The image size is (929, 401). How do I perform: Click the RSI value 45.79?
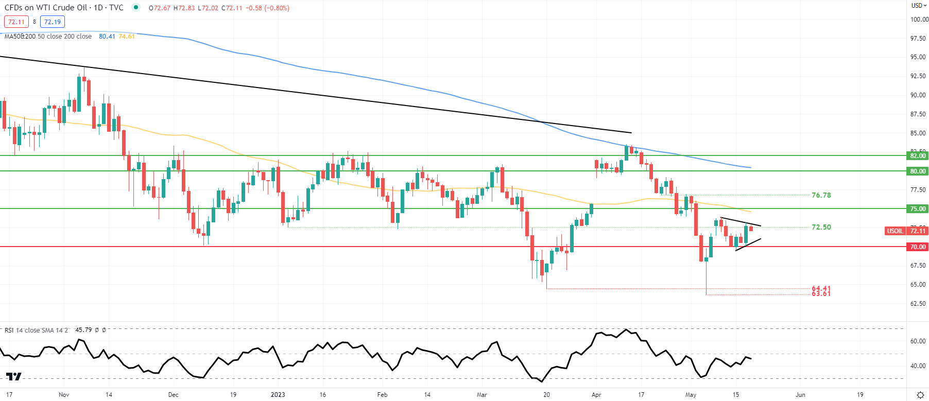[x=83, y=330]
